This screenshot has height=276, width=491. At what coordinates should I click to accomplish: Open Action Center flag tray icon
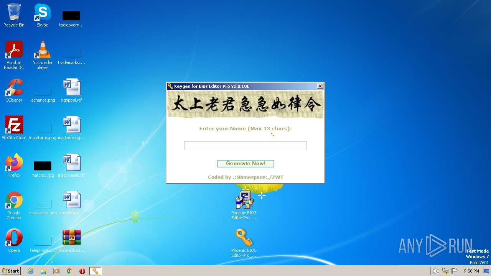click(x=455, y=271)
